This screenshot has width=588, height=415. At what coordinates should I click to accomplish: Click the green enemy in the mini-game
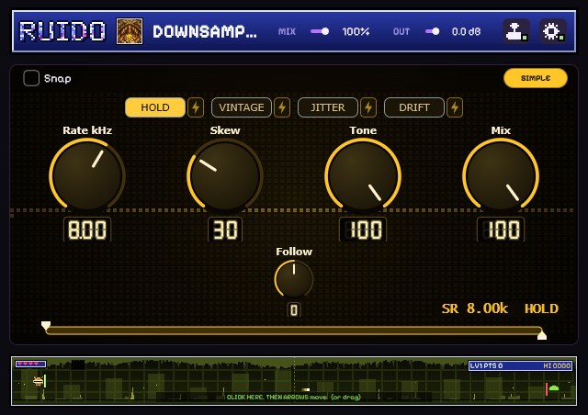coord(554,388)
